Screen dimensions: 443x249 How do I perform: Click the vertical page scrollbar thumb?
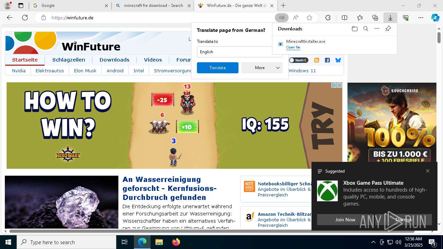tap(439, 37)
